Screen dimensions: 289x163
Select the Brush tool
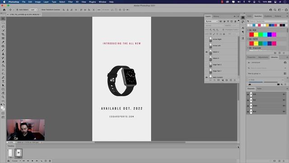3,50
